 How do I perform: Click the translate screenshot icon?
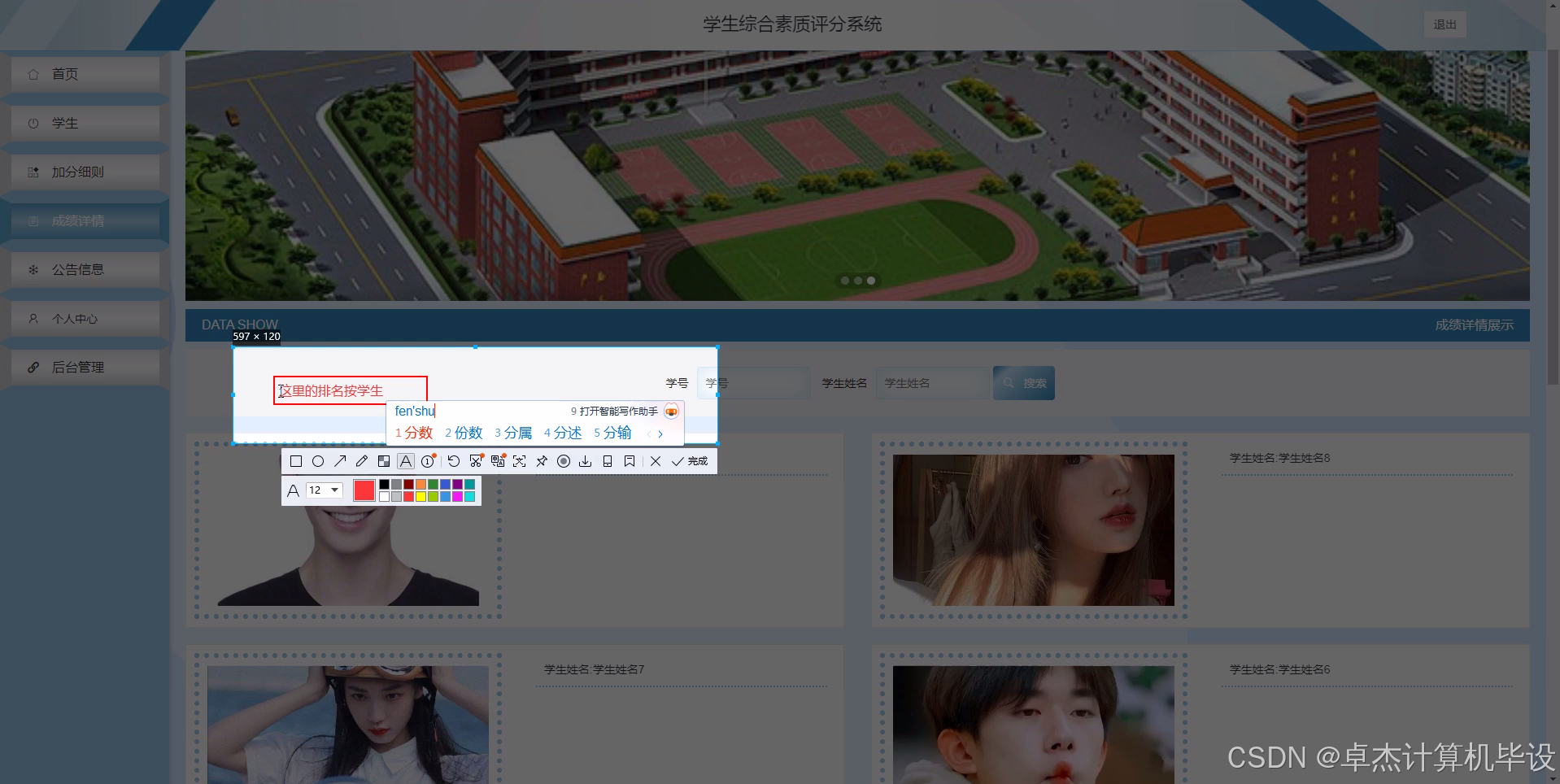(x=498, y=461)
